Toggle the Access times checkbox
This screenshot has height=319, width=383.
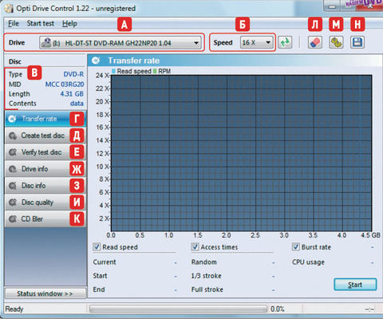click(x=195, y=247)
